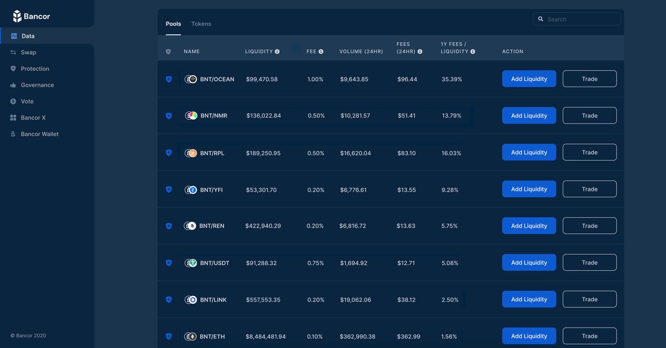Image resolution: width=666 pixels, height=348 pixels.
Task: Switch to the Tokens tab
Action: pyautogui.click(x=201, y=24)
